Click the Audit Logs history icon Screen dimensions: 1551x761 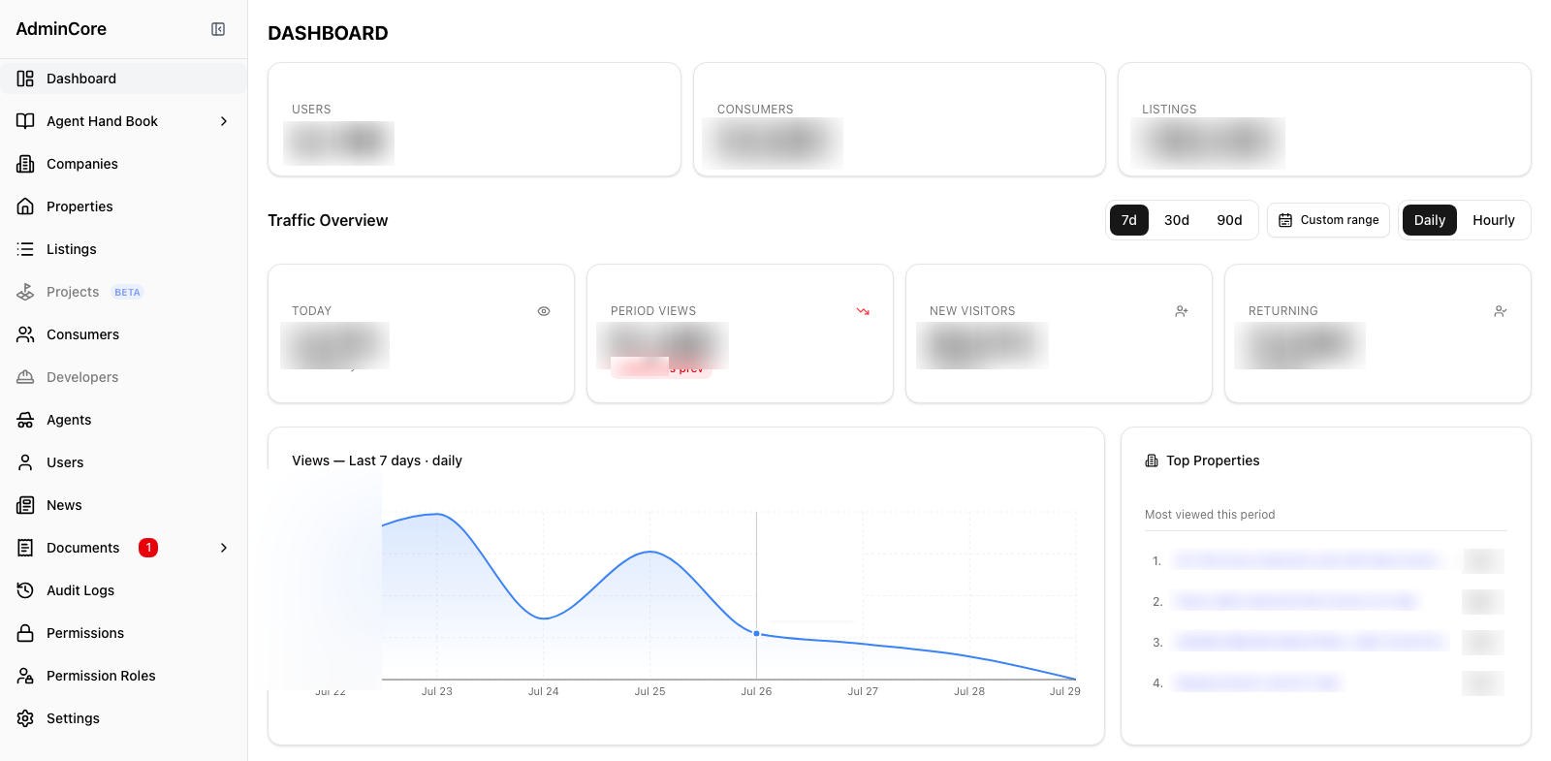25,590
